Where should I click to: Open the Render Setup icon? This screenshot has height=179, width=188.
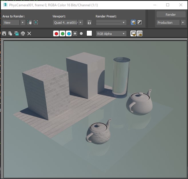point(133,22)
